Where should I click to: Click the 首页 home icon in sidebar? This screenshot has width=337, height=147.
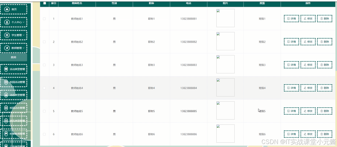[x=7, y=9]
